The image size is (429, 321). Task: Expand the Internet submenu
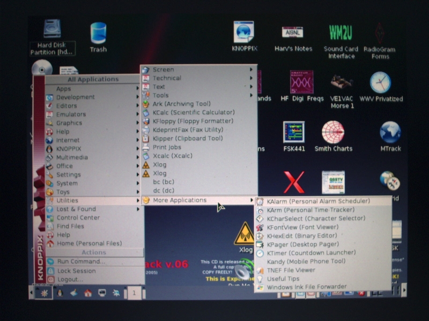[x=92, y=140]
